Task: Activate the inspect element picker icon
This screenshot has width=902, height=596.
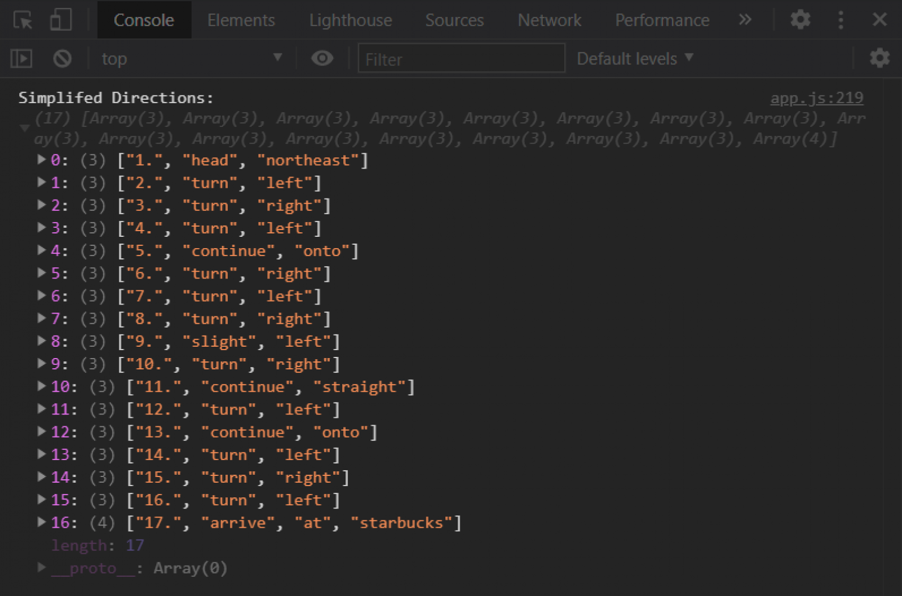Action: (23, 20)
